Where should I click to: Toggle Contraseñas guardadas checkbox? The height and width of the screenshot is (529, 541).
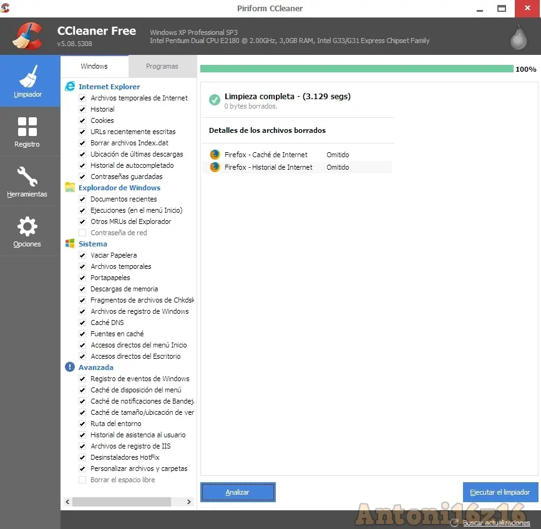(82, 177)
